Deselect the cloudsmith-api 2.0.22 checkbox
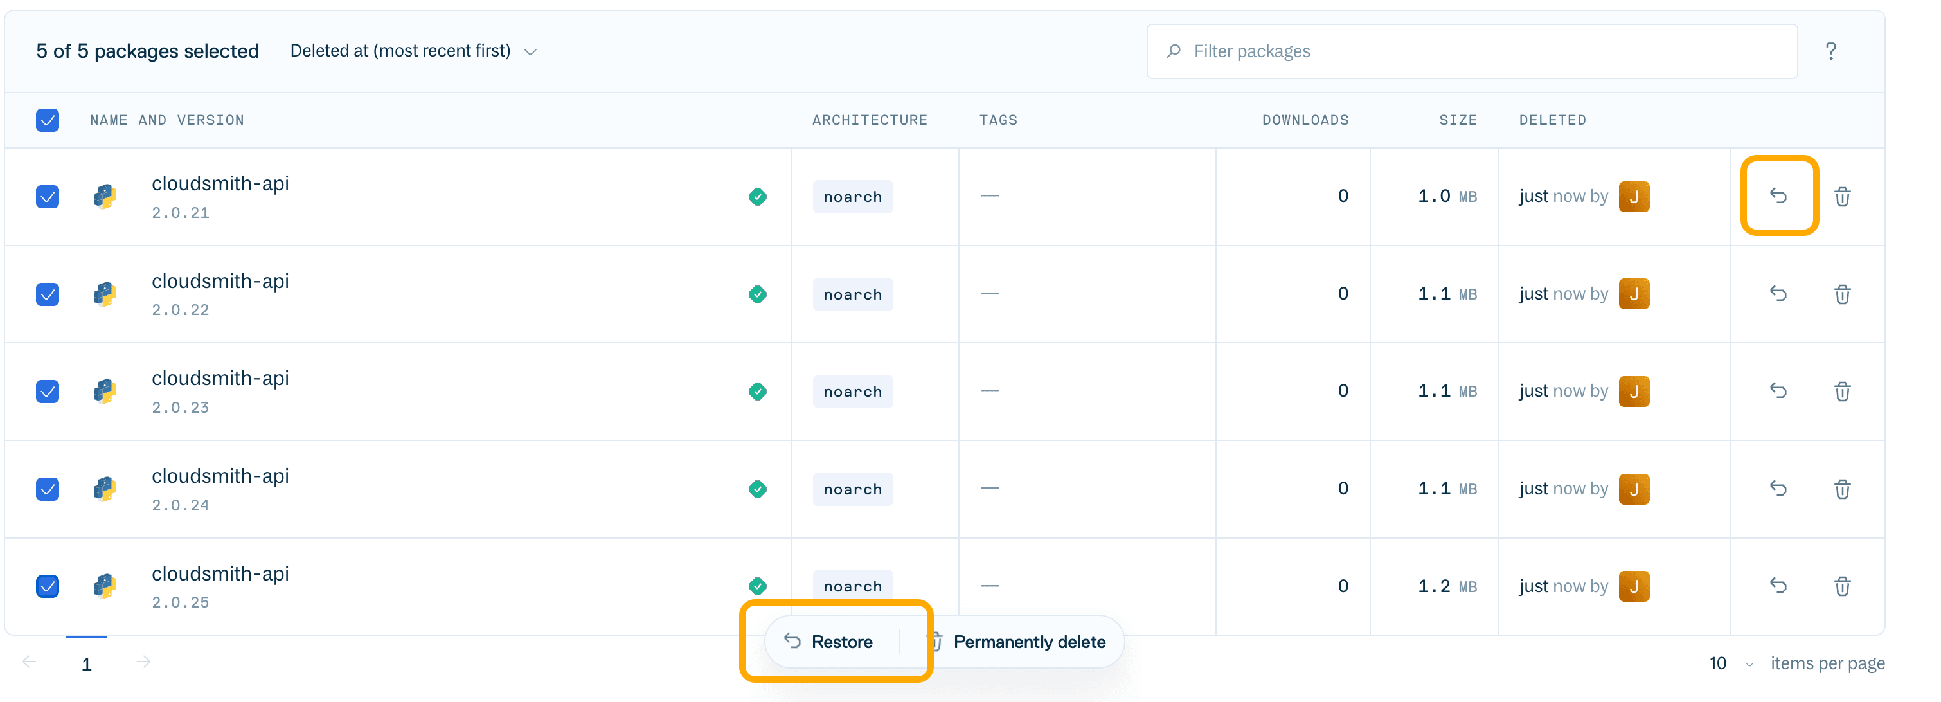This screenshot has height=702, width=1941. tap(48, 294)
